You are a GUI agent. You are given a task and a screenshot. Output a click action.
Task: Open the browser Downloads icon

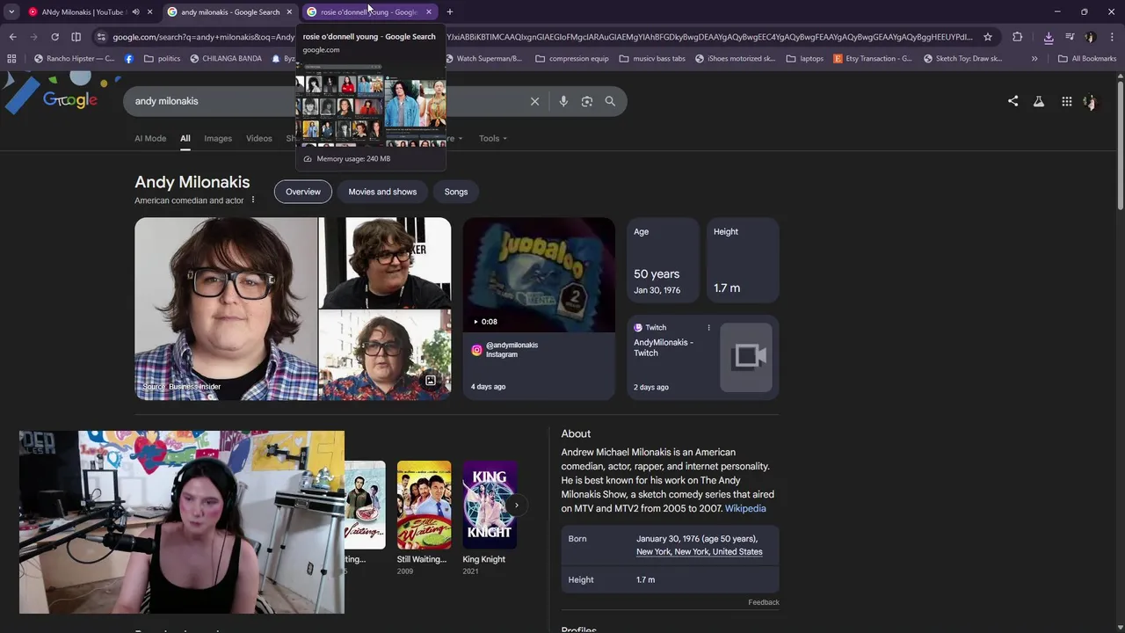point(1049,37)
